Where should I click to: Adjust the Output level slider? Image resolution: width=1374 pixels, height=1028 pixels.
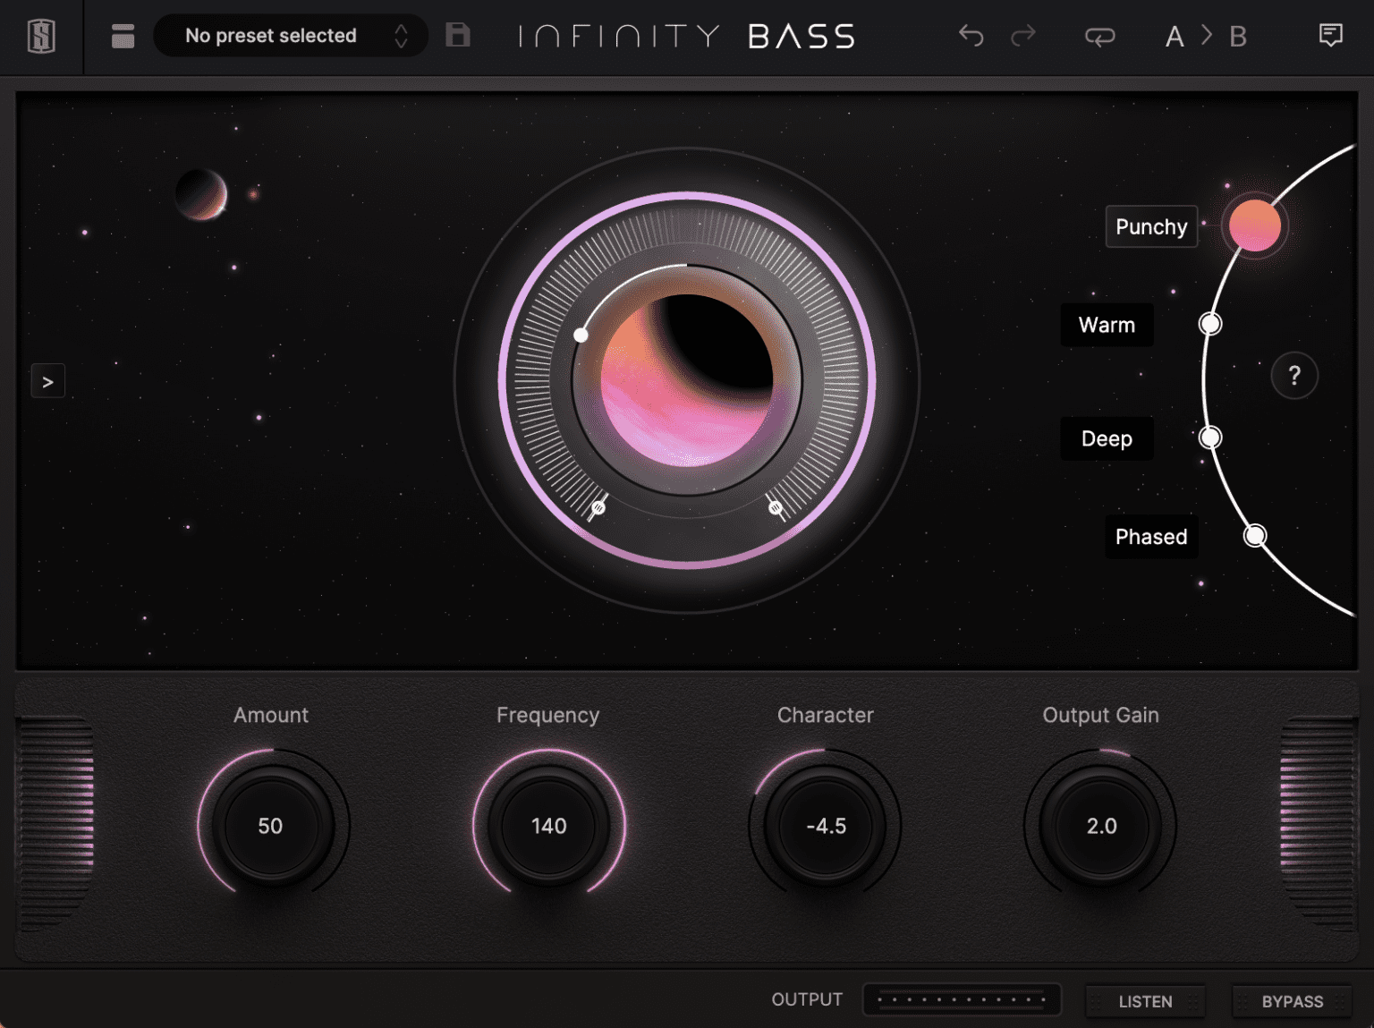962,999
